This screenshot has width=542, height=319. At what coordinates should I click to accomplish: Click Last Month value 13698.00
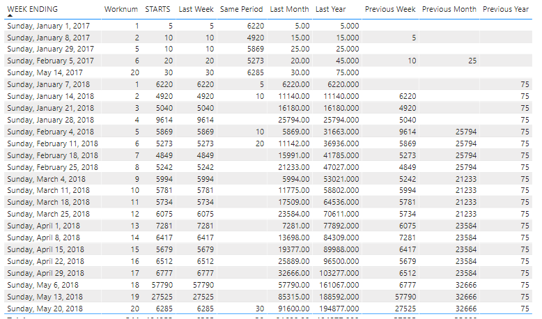point(294,238)
